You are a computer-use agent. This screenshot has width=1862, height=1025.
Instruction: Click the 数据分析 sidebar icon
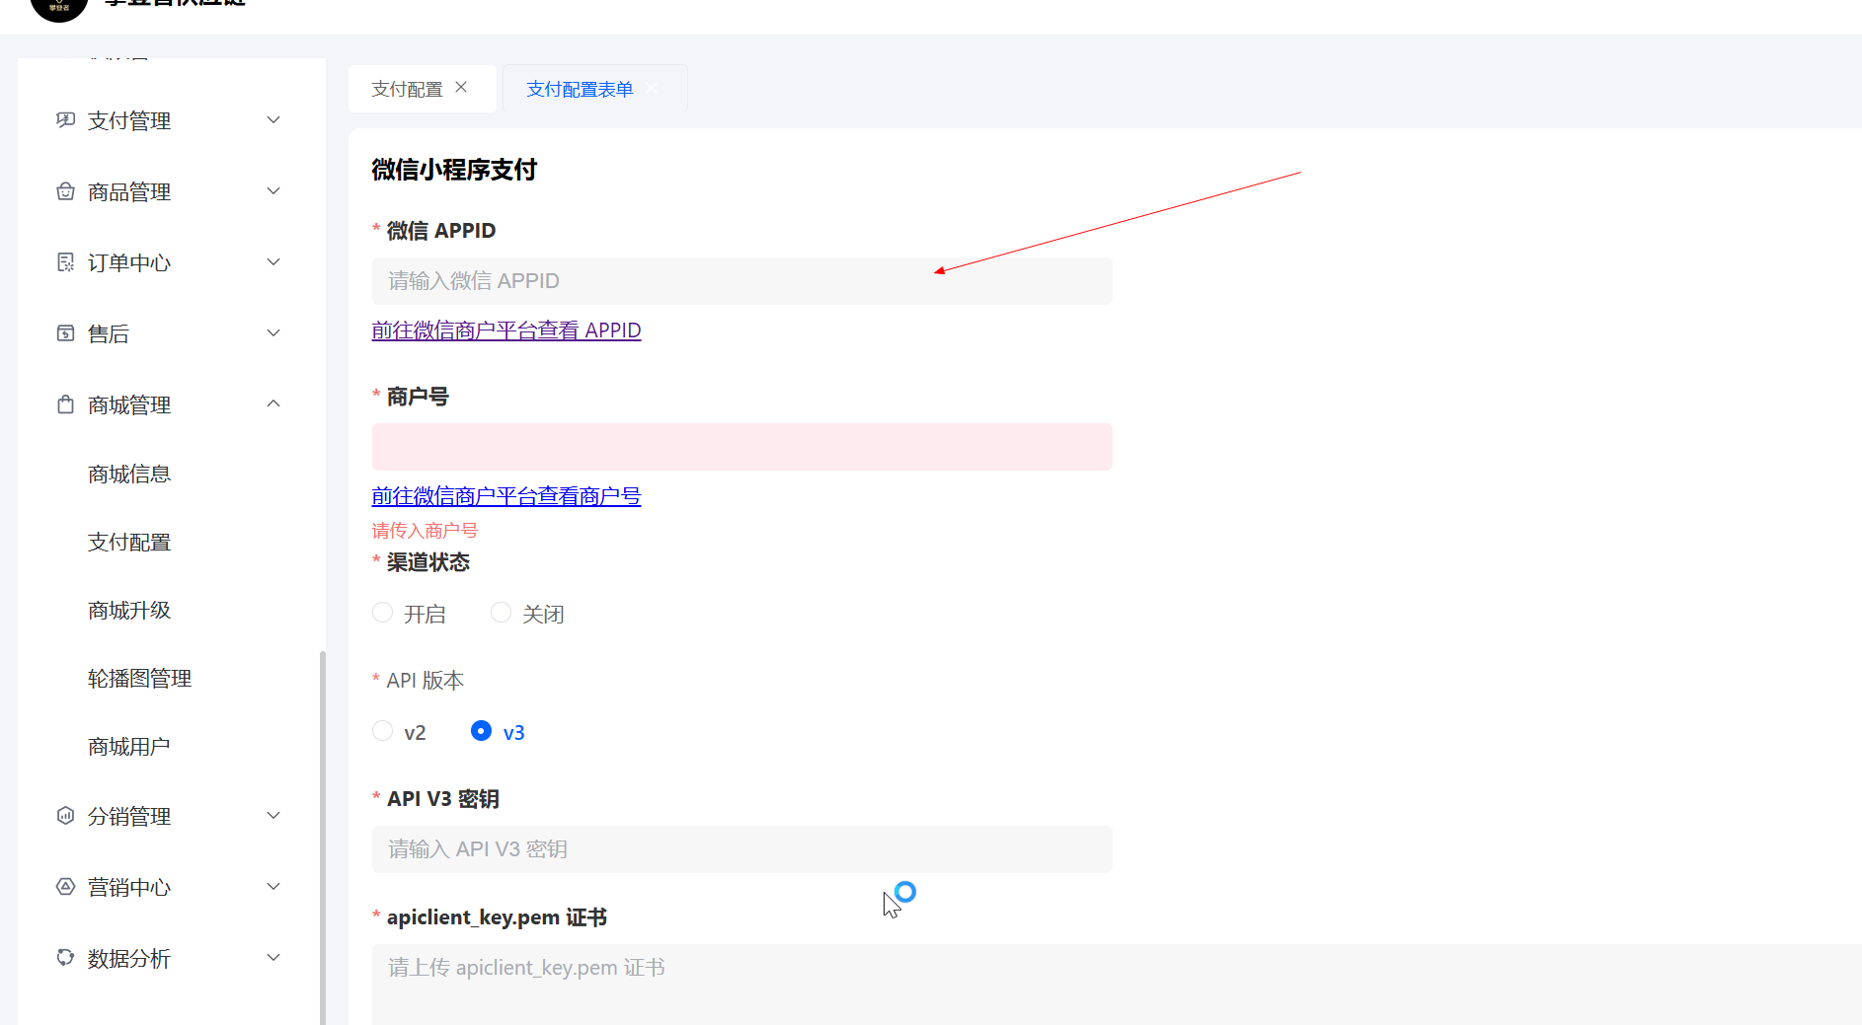coord(65,958)
